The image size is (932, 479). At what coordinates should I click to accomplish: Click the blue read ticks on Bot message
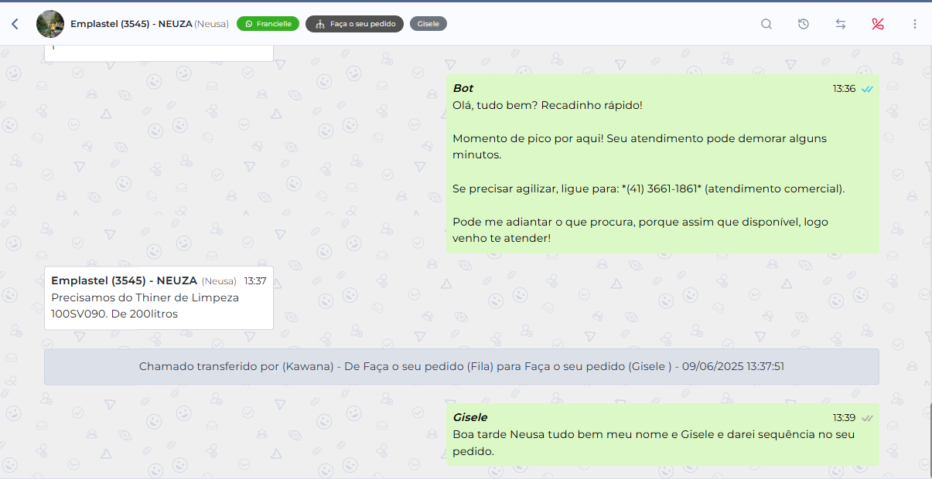pos(868,89)
